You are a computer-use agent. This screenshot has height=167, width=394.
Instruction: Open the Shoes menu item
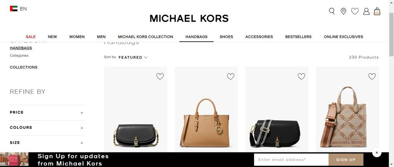(226, 36)
